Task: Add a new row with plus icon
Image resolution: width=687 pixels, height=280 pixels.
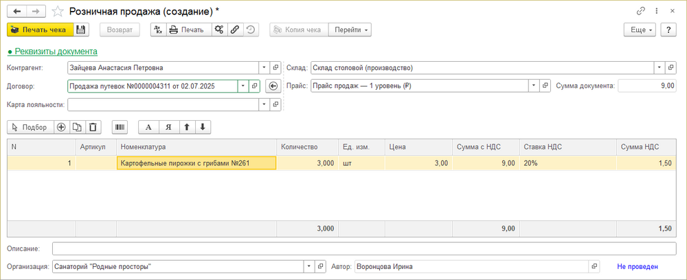Action: (61, 127)
